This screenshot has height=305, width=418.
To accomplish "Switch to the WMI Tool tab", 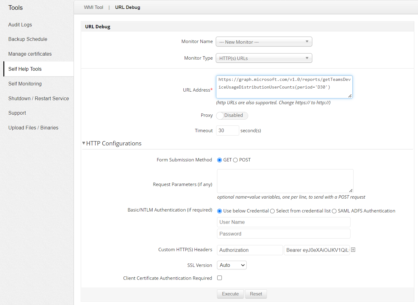I will (x=93, y=7).
